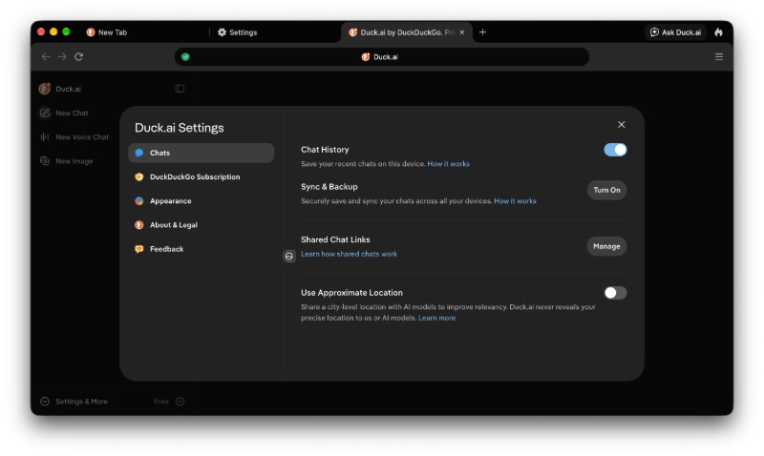Click the Duck.ai Settings heading
This screenshot has width=764, height=456.
click(180, 128)
